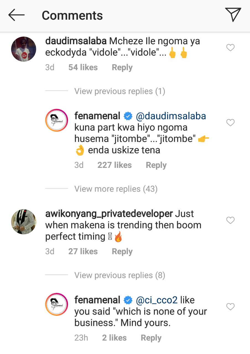Reply to daudimsalaba's comment

122,67
